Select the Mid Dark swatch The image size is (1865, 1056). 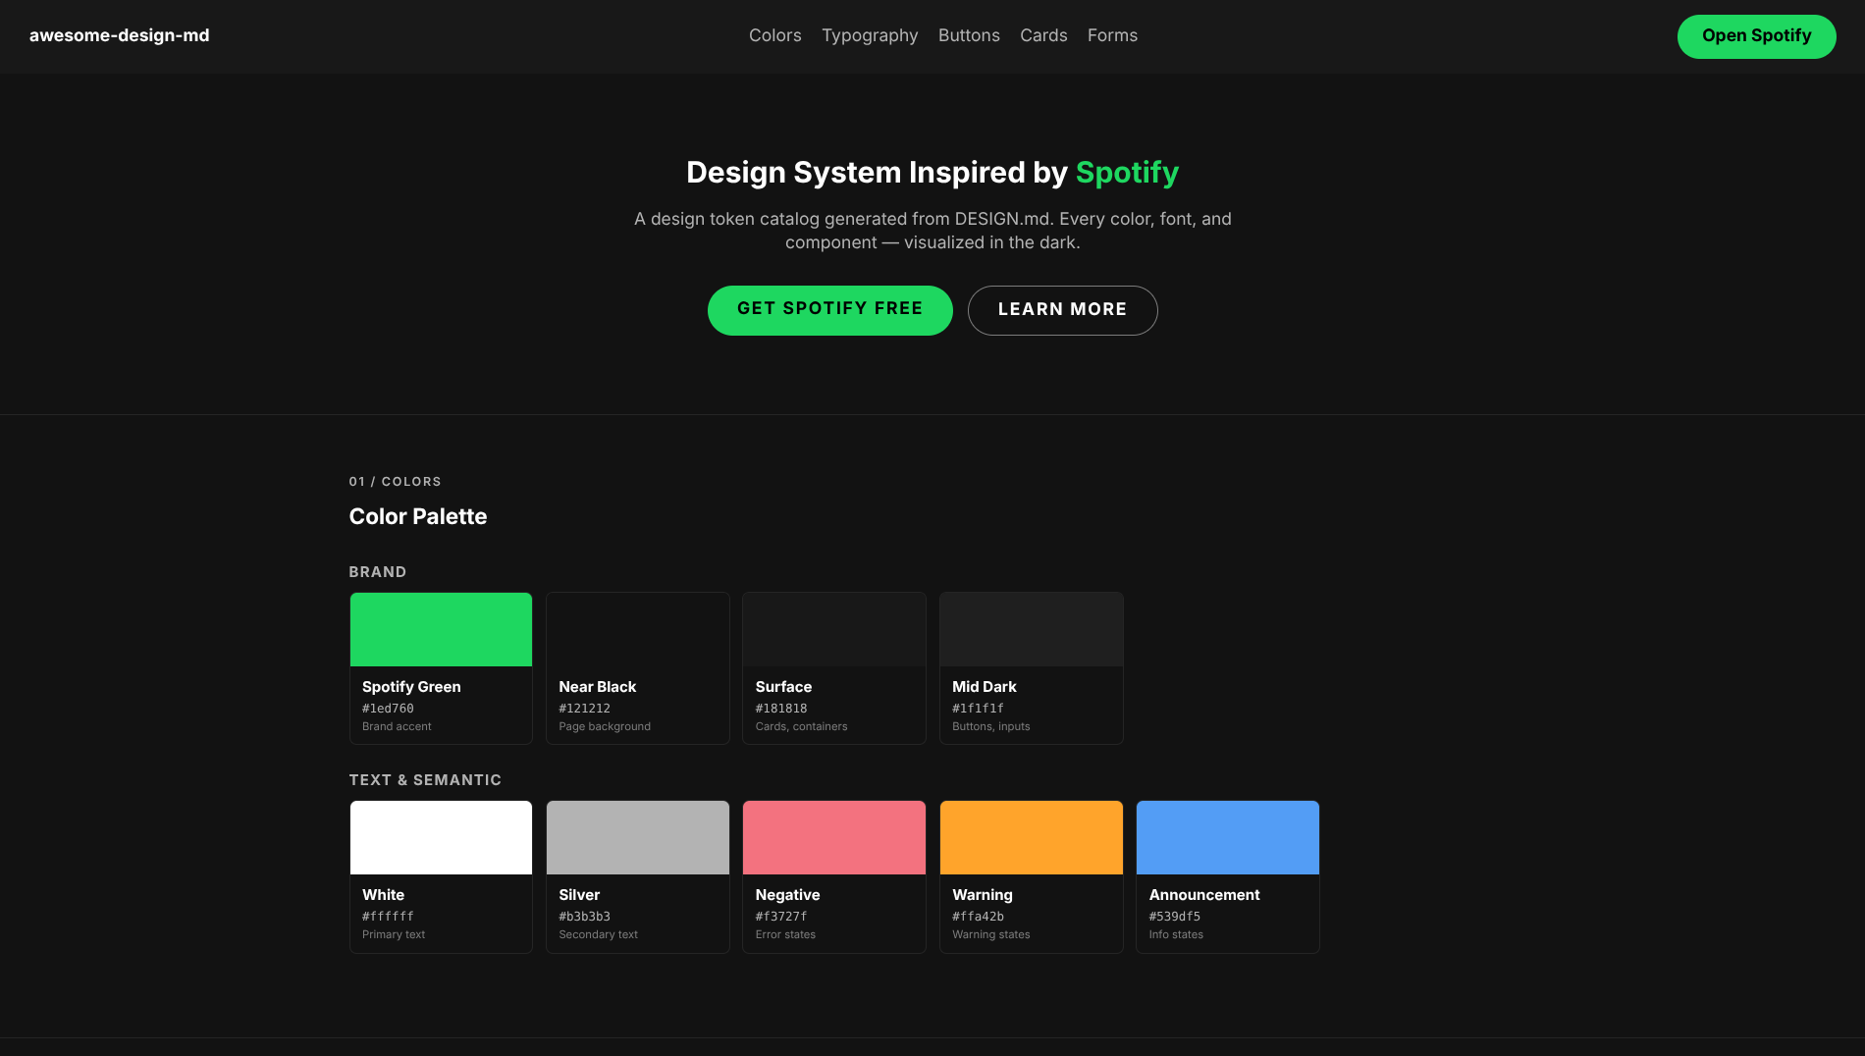tap(1031, 629)
